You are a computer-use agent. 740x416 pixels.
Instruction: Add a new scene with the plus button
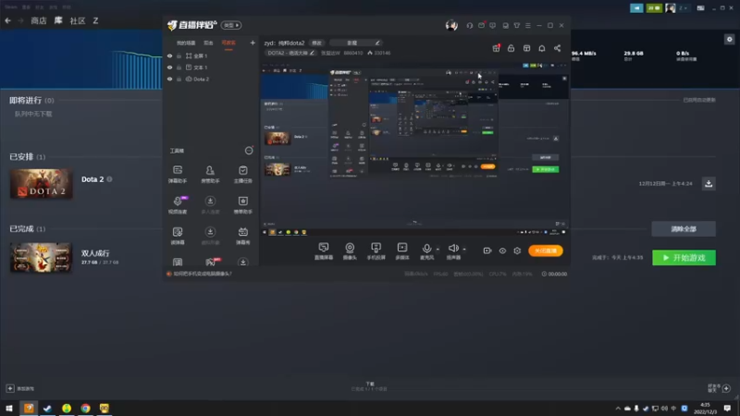point(253,43)
